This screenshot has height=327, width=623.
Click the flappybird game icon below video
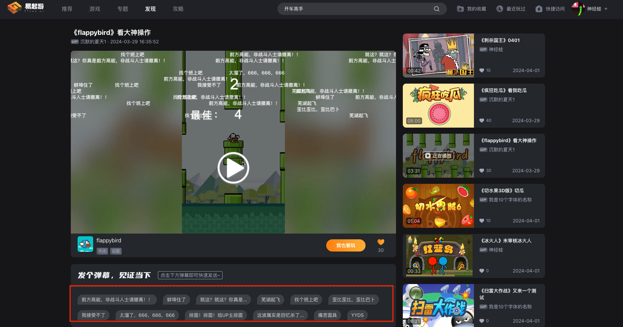click(85, 244)
